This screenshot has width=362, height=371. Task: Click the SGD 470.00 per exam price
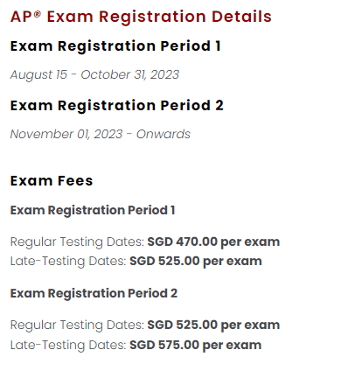213,241
